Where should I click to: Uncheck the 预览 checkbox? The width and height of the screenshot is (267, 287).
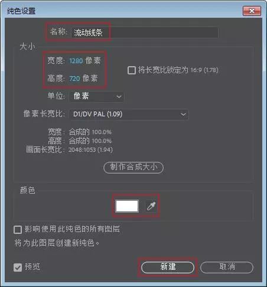coord(18,268)
